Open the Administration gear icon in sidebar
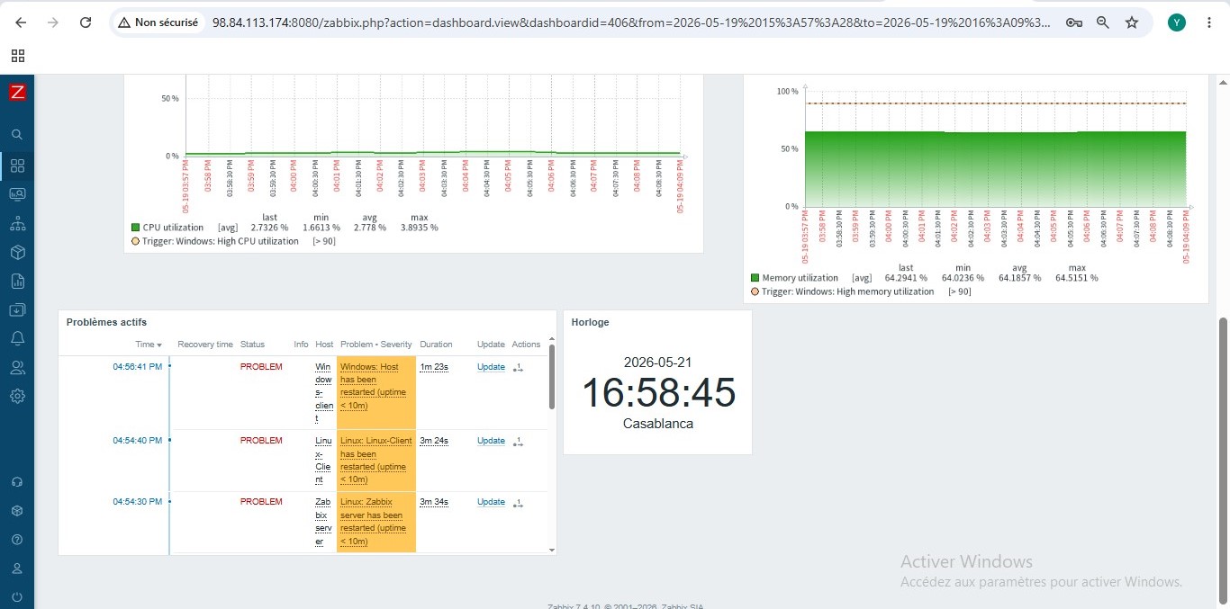The width and height of the screenshot is (1230, 609). tap(17, 396)
